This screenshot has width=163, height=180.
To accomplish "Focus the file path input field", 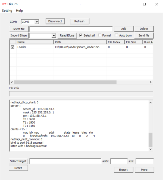I will 71,29.
